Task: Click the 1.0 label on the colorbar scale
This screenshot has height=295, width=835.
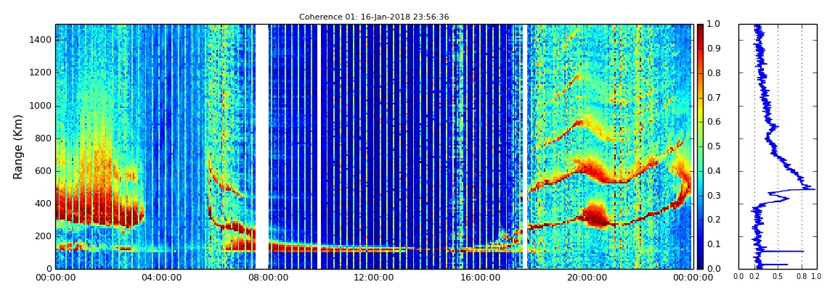Action: tap(713, 25)
